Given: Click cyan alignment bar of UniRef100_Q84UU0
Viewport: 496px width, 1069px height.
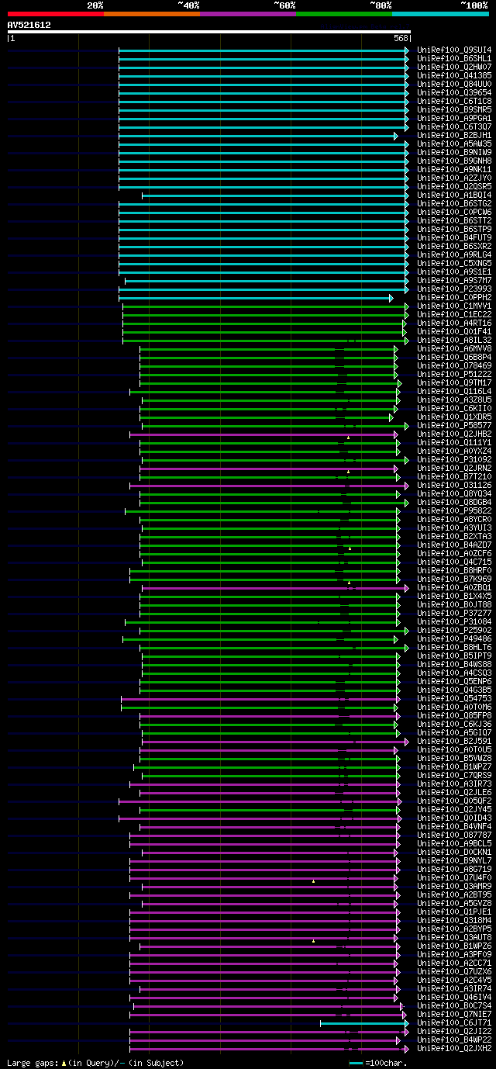Looking at the screenshot, I should tap(263, 84).
